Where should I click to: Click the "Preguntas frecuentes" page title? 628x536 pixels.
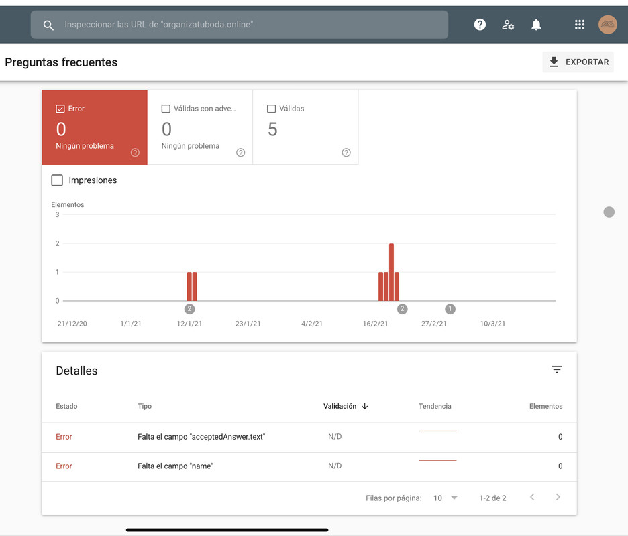pos(61,62)
